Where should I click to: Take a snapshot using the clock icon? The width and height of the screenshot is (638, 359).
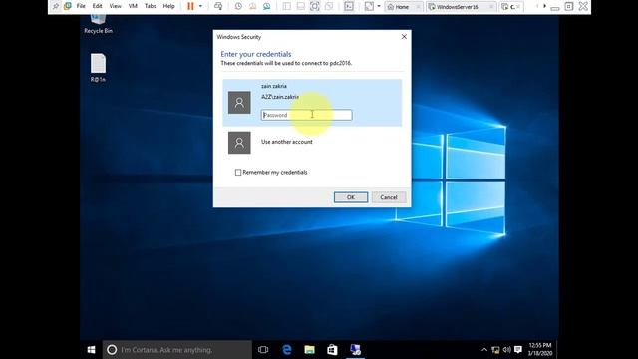(x=238, y=6)
